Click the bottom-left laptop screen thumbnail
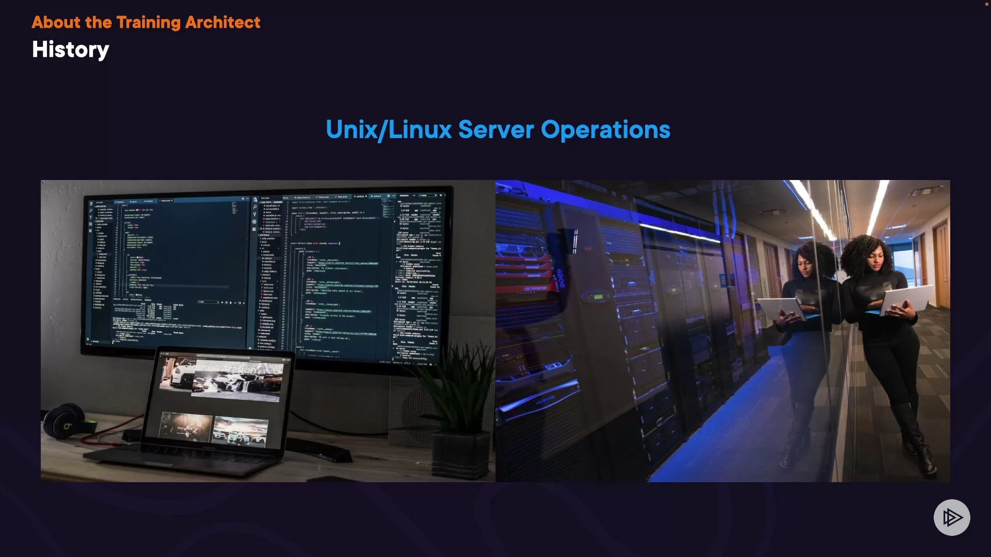Screen dimensions: 991x557 coord(186,427)
